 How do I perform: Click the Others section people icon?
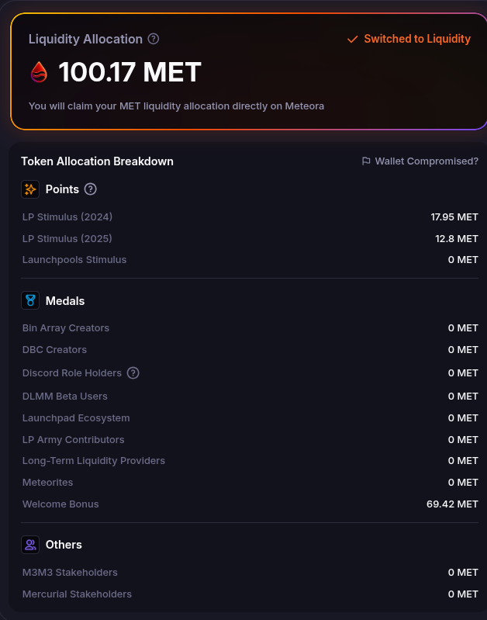30,545
